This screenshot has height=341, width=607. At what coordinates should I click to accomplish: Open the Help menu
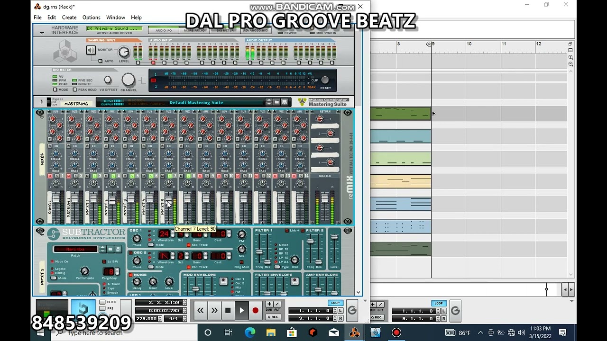click(x=136, y=18)
